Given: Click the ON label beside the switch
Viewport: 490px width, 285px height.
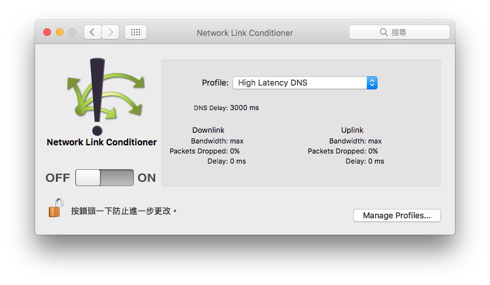Looking at the screenshot, I should click(x=146, y=177).
